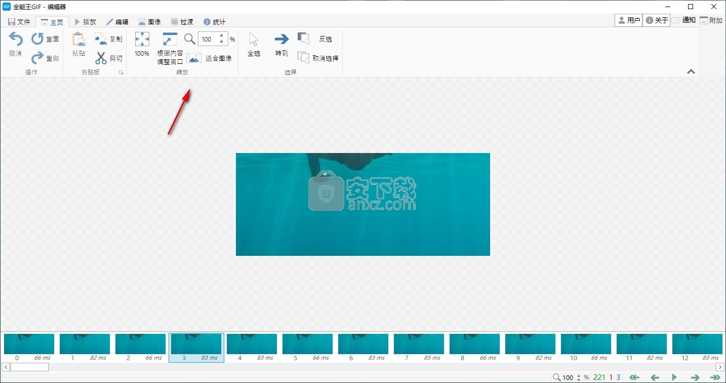The height and width of the screenshot is (383, 726).
Task: Select frame 5 thumbnail
Action: tap(307, 348)
